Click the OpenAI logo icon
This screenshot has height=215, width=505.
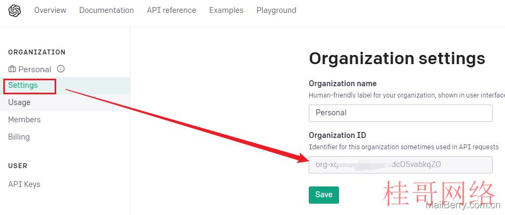pyautogui.click(x=15, y=11)
